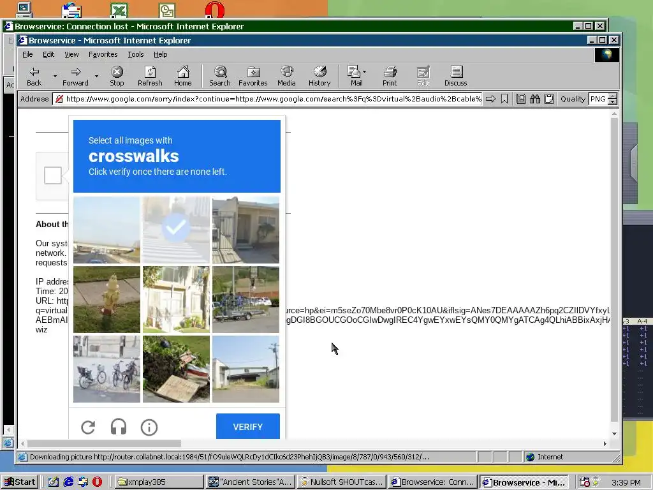Open the Help menu
This screenshot has height=490, width=653.
(160, 54)
